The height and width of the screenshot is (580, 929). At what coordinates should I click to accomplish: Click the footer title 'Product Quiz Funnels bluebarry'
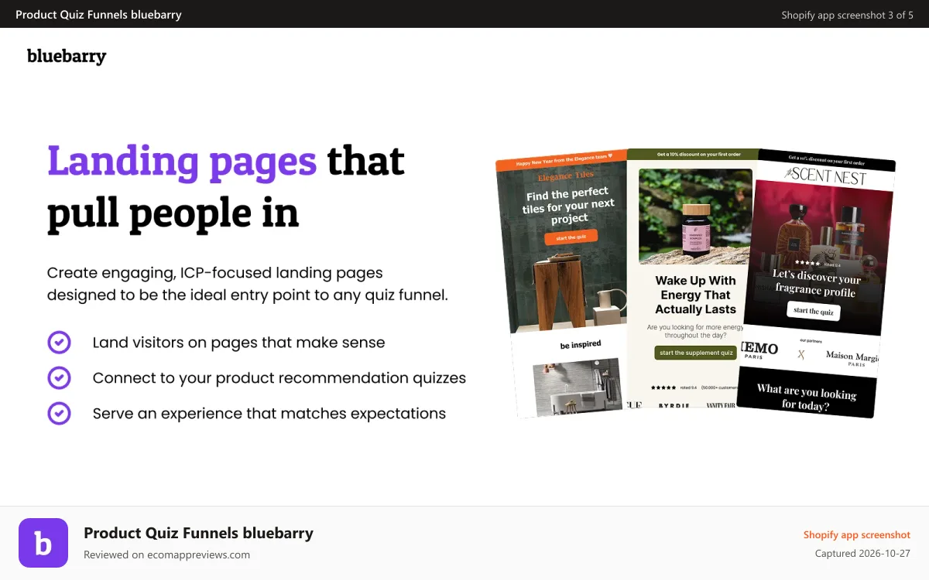[198, 533]
